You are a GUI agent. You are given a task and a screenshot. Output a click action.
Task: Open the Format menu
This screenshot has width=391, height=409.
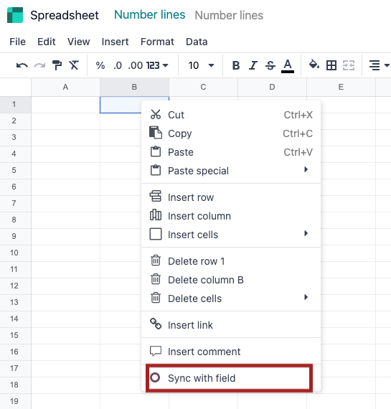coord(157,42)
